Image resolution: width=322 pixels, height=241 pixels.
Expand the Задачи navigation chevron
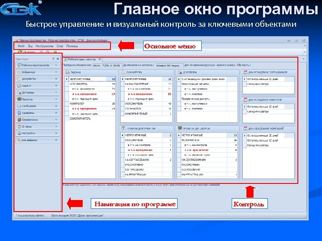pyautogui.click(x=56, y=86)
